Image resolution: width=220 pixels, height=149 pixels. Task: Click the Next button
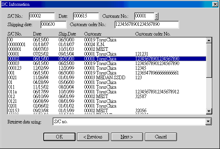click(x=127, y=137)
